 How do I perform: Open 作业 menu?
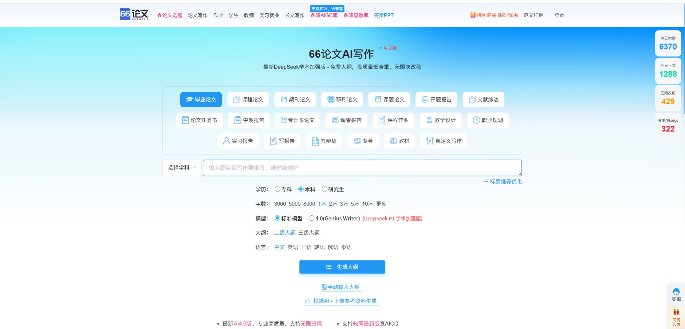tap(218, 15)
